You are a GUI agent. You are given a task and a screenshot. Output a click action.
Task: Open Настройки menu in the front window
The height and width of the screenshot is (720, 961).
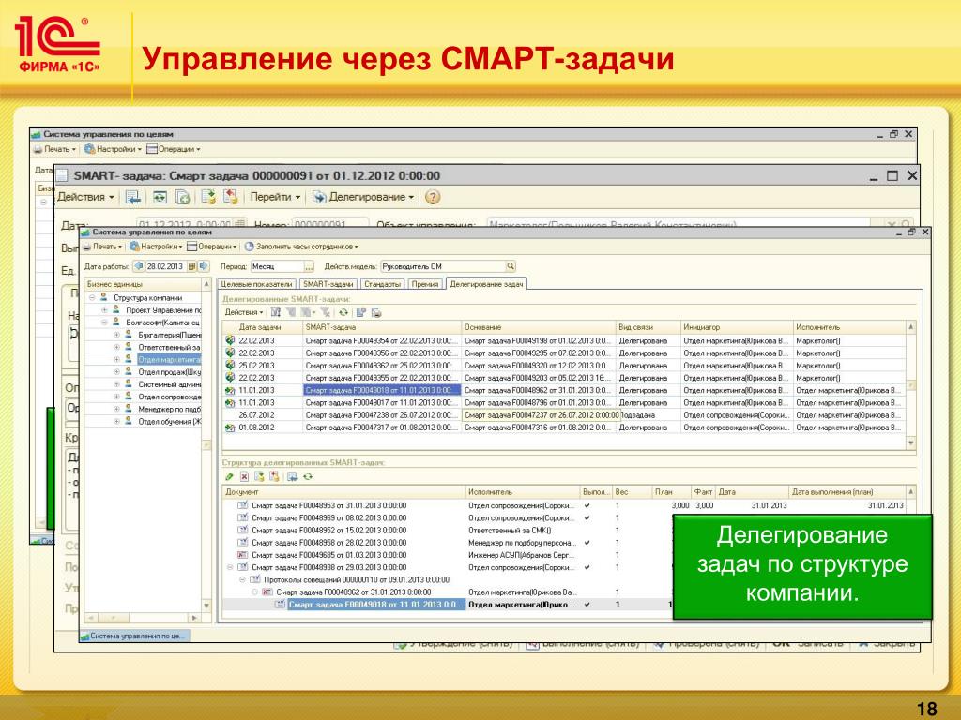pos(157,247)
